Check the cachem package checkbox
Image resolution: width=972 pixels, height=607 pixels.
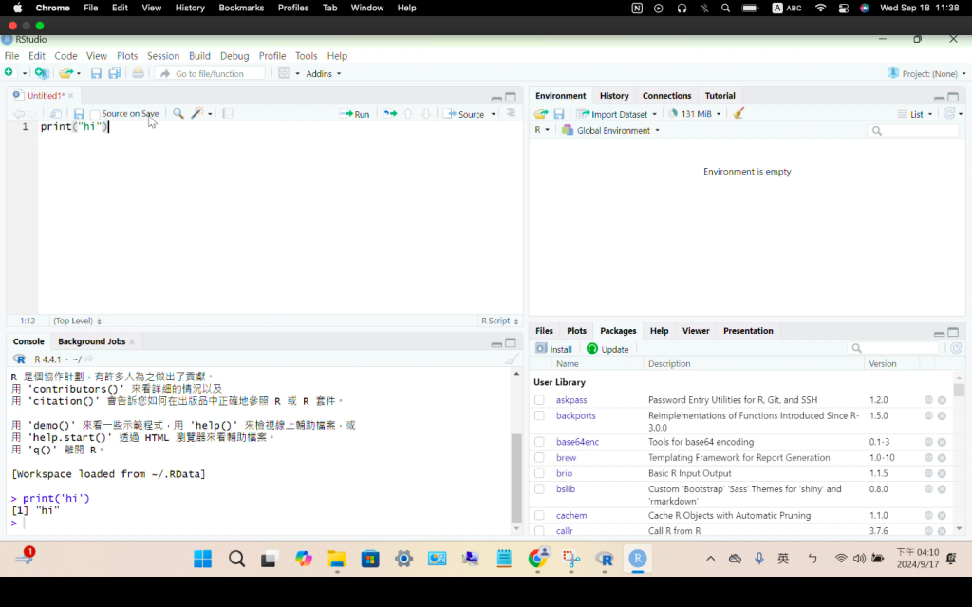pos(539,515)
